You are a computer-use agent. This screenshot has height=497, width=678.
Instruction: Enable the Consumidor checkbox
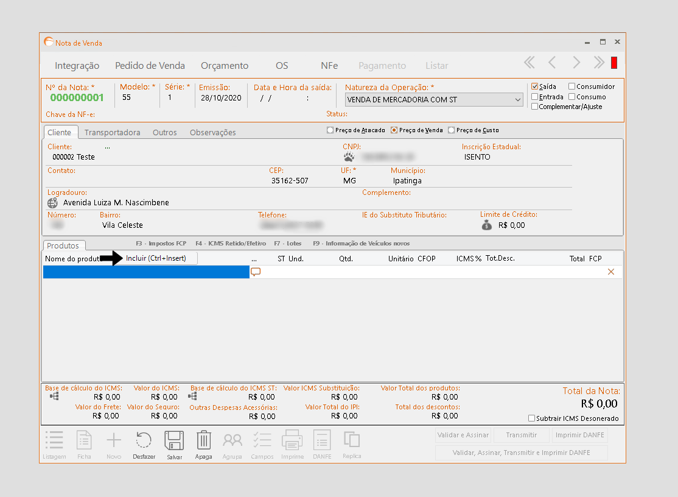572,86
